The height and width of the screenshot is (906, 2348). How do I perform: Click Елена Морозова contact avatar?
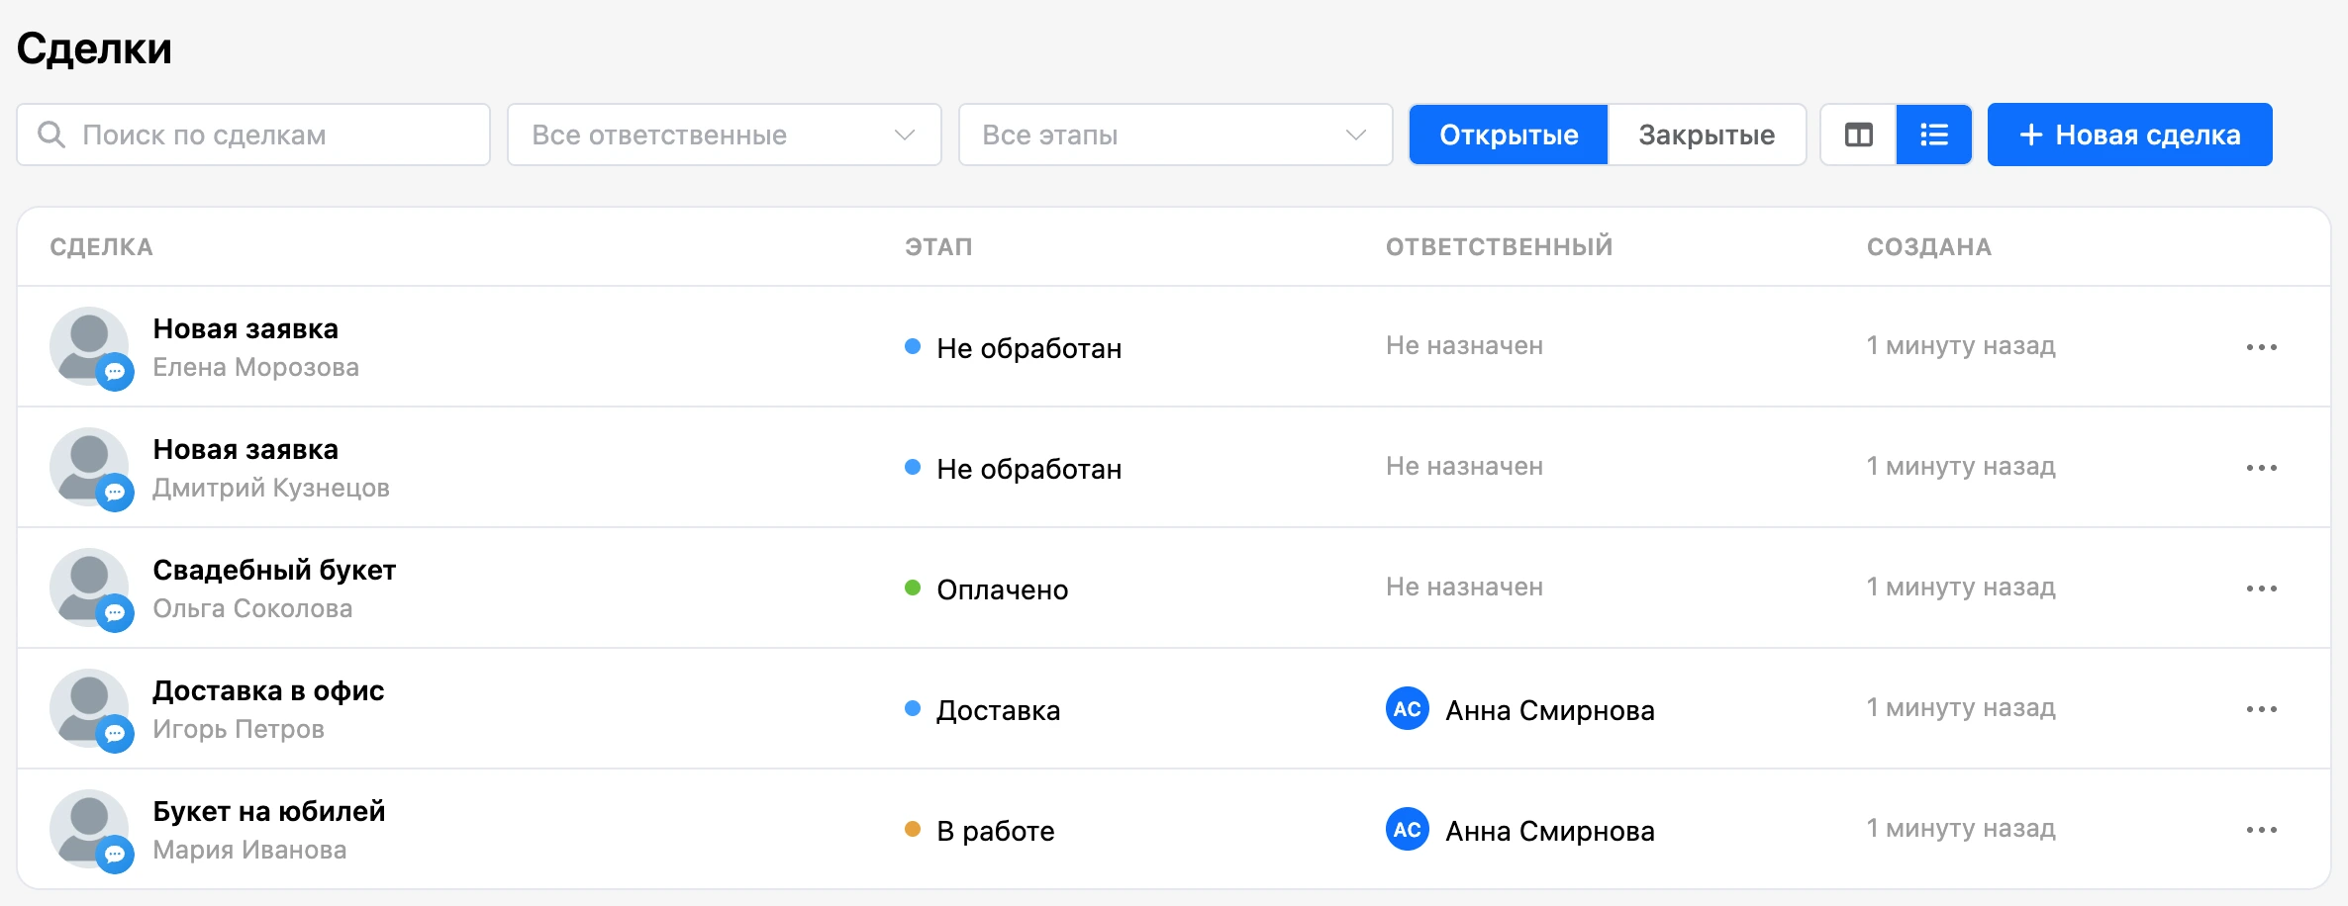[90, 347]
